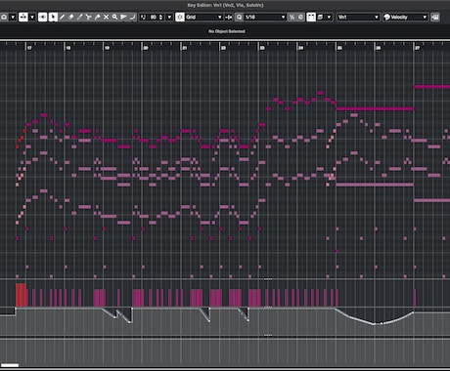Click the controller curve low point near bar 26
This screenshot has width=450, height=371.
[x=375, y=323]
